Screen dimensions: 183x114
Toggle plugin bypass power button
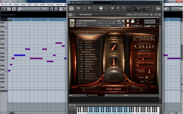69,3
